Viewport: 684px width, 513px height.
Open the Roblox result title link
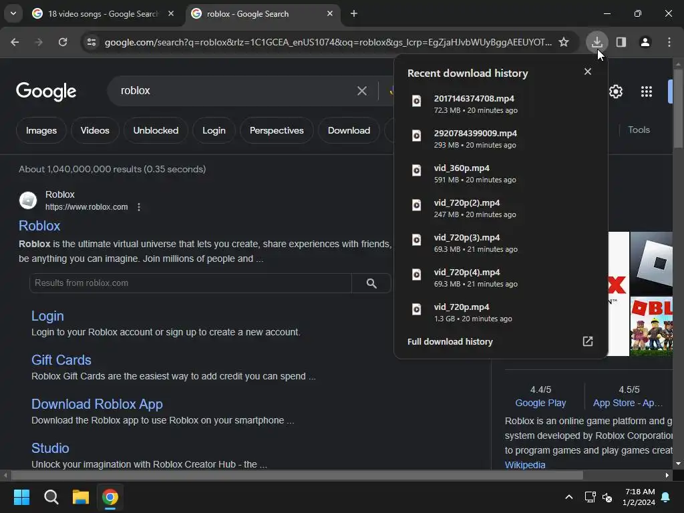point(39,226)
